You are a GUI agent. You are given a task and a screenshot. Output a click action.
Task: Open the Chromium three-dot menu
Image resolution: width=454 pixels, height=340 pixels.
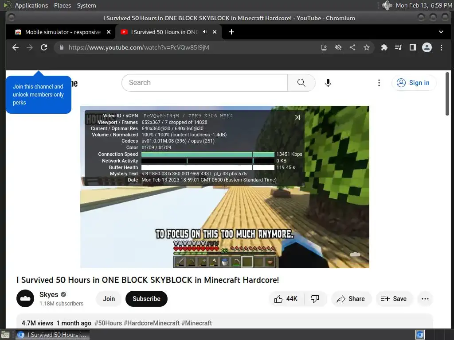pyautogui.click(x=441, y=47)
